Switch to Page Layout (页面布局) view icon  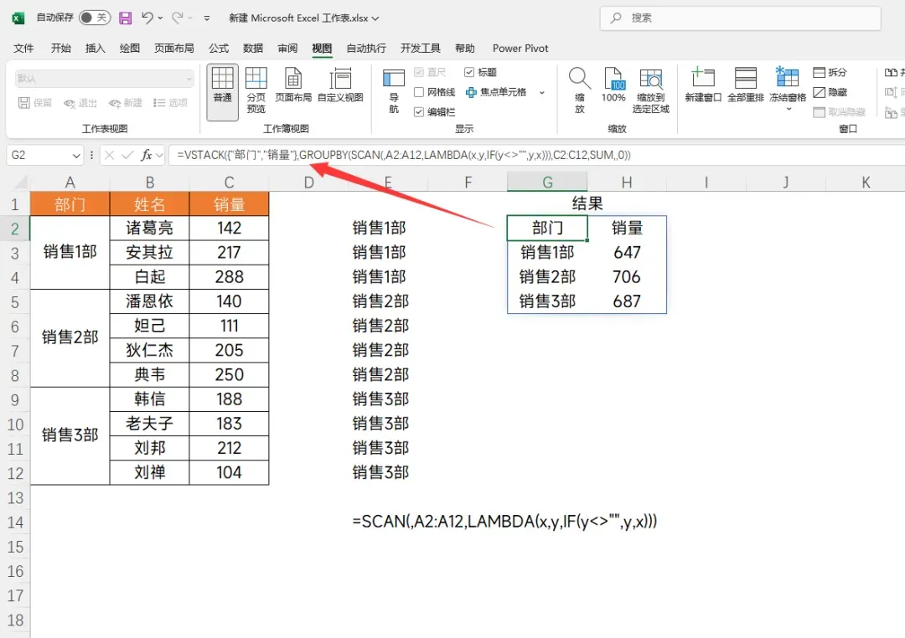[x=293, y=85]
